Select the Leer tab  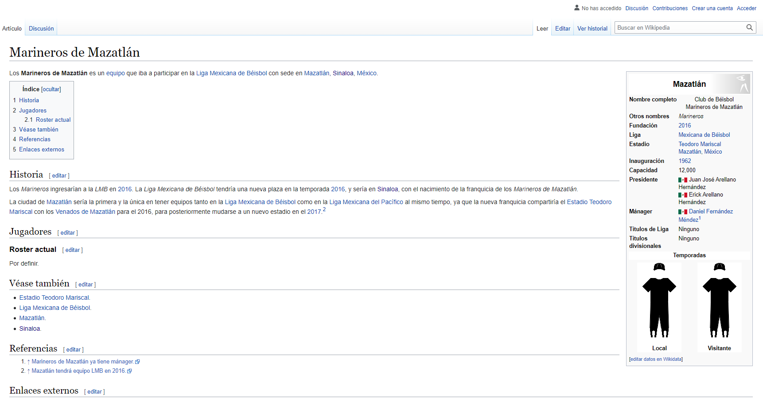542,28
